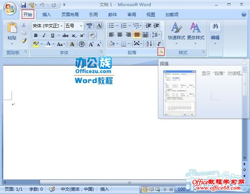The width and height of the screenshot is (250, 194).
Task: Cut selection with the scissors icon
Action: (24, 25)
